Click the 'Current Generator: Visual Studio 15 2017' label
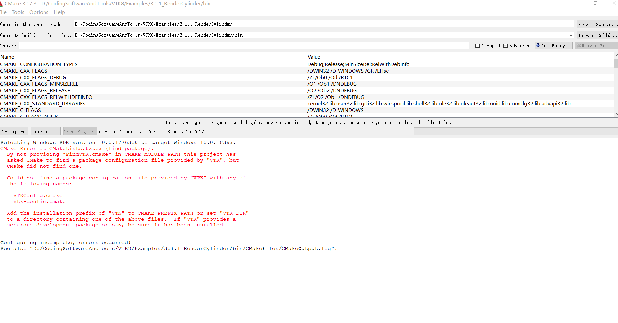This screenshot has width=618, height=323. (x=151, y=132)
